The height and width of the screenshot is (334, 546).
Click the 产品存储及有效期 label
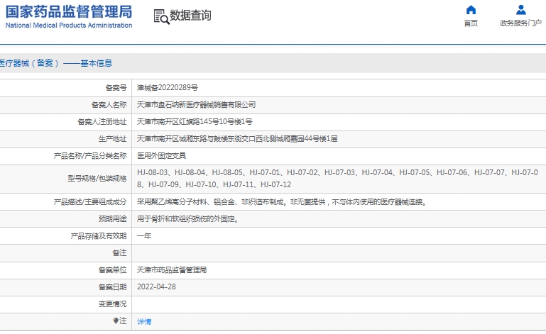coord(99,236)
